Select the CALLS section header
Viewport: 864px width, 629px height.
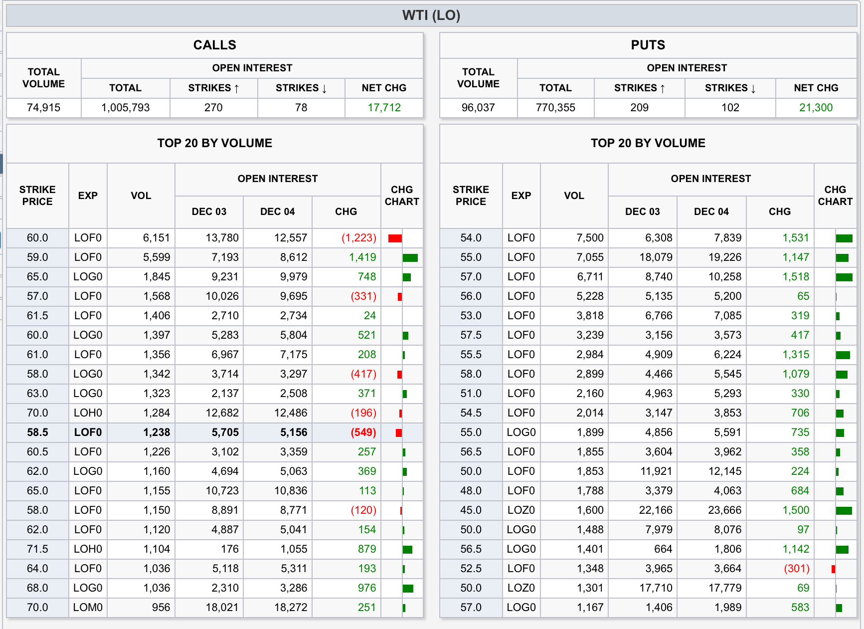click(x=214, y=45)
